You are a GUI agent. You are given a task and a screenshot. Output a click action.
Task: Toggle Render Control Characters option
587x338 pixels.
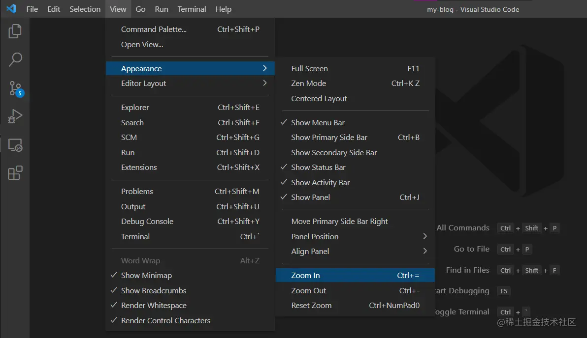pyautogui.click(x=190, y=320)
